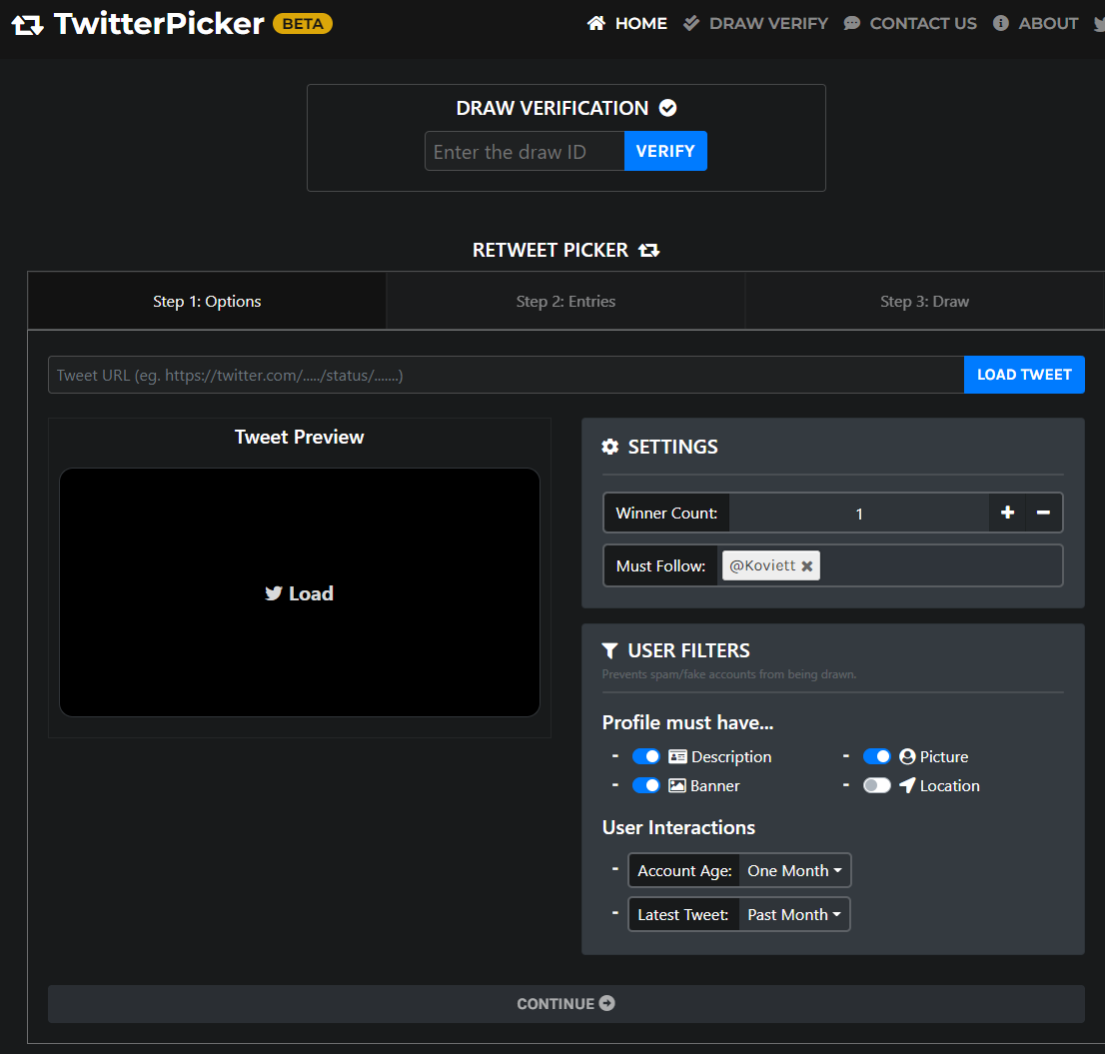Switch to Step 3: Draw tab
This screenshot has height=1054, width=1105.
click(924, 301)
